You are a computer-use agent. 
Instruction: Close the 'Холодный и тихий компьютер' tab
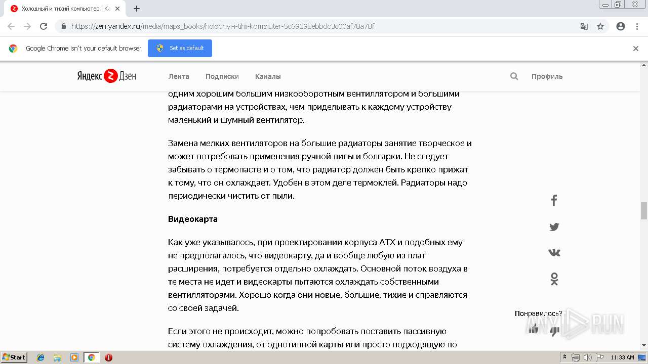[x=117, y=9]
